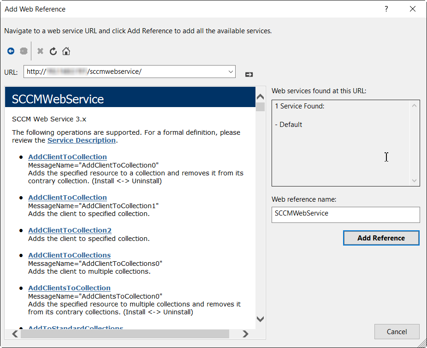Open the Service Description link
This screenshot has height=348, width=427.
[82, 140]
